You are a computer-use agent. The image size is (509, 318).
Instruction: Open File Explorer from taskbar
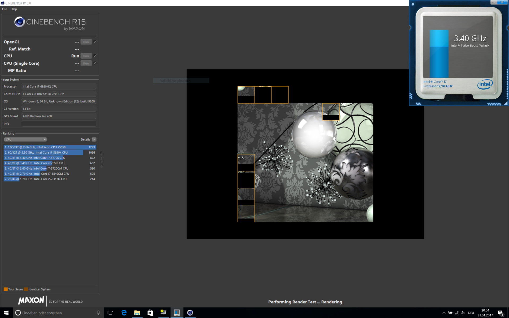coord(137,313)
